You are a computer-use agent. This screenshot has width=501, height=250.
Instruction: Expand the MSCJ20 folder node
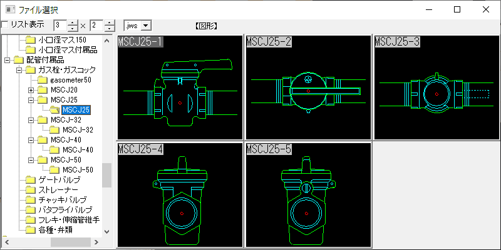[31, 90]
